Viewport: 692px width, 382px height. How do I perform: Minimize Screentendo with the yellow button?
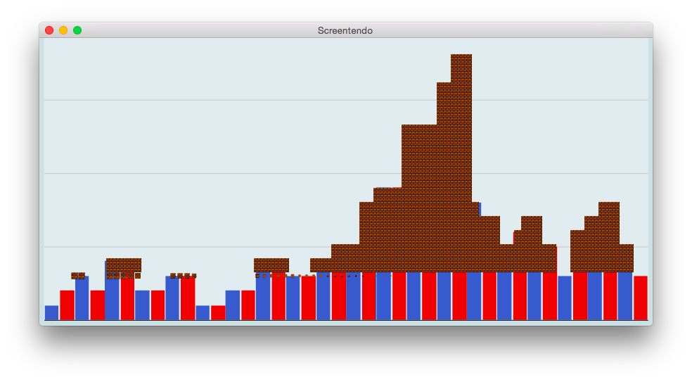[x=63, y=30]
